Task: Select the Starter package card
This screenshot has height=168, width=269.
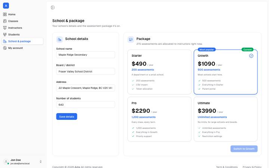Action: pyautogui.click(x=160, y=72)
